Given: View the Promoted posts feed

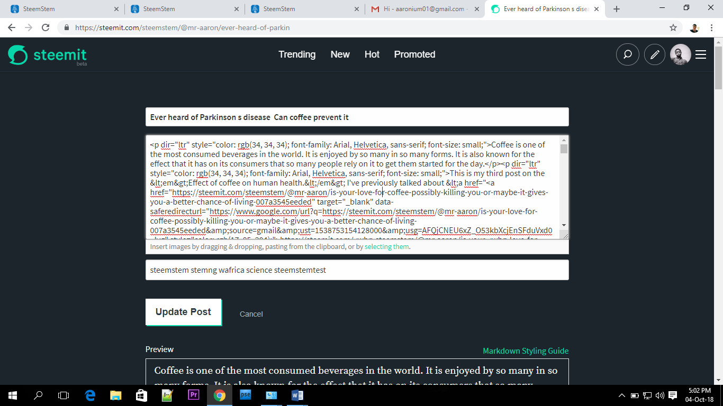Looking at the screenshot, I should (414, 54).
